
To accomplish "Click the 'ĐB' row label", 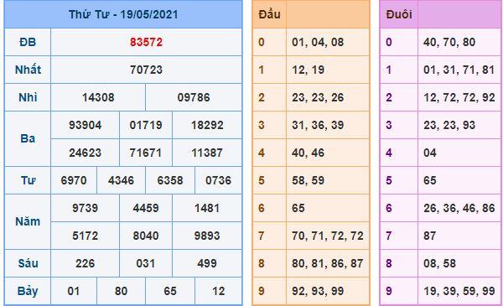I will (28, 42).
